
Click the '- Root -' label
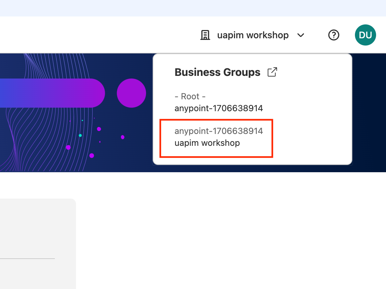point(190,96)
